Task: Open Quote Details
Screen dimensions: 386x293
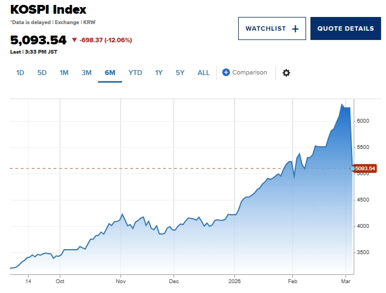Action: click(345, 28)
